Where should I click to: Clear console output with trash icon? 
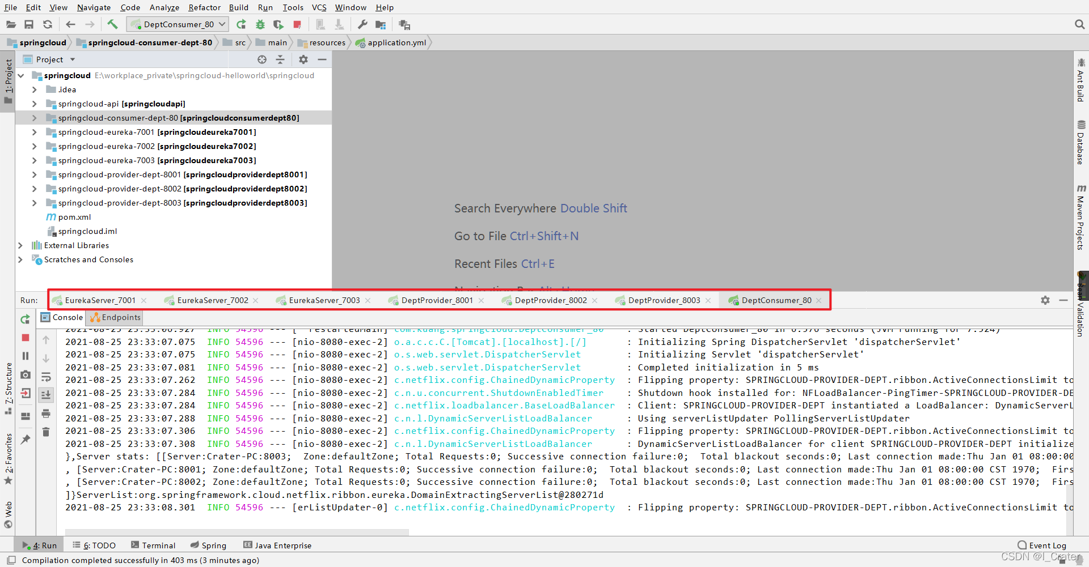pyautogui.click(x=46, y=432)
